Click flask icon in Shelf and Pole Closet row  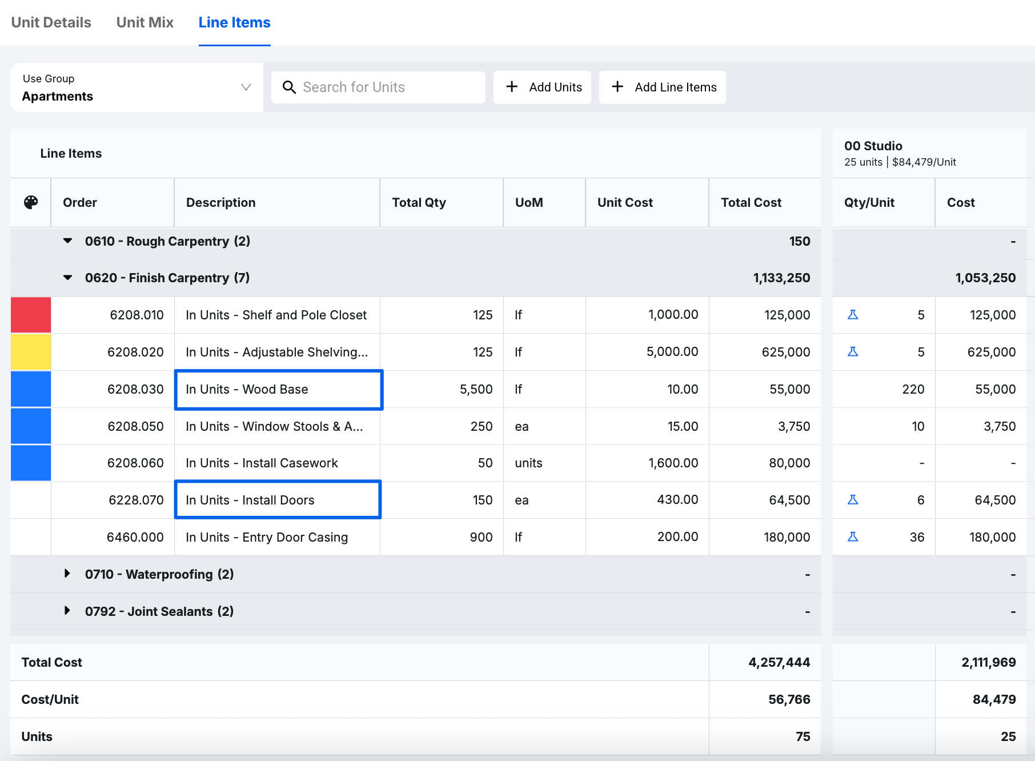tap(853, 315)
